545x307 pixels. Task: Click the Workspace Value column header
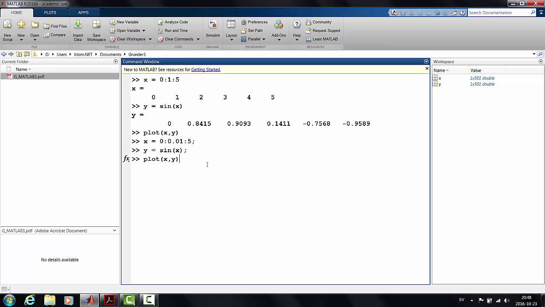click(476, 70)
